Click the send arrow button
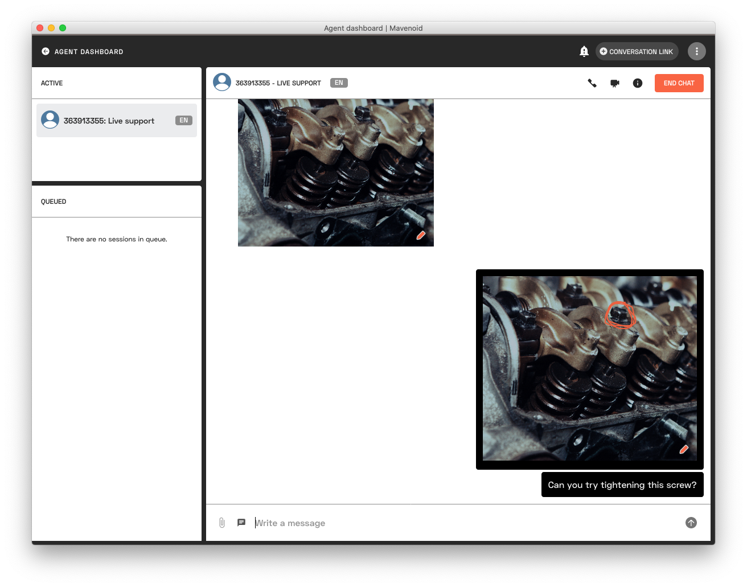The image size is (747, 587). (x=691, y=523)
